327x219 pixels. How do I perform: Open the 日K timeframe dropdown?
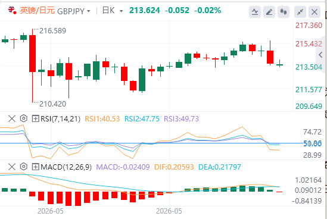coord(113,11)
